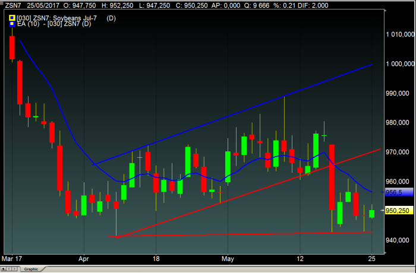The image size is (416, 273).
Task: Select the first tall red candle at Mar 17
Action: pos(12,47)
